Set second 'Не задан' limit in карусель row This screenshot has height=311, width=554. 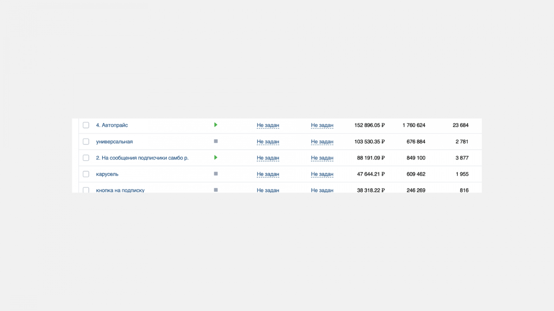(322, 174)
